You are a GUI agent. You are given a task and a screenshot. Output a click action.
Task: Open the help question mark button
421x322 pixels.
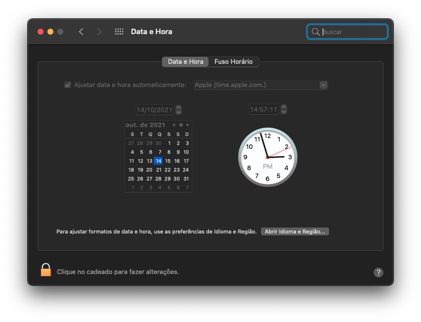click(378, 273)
